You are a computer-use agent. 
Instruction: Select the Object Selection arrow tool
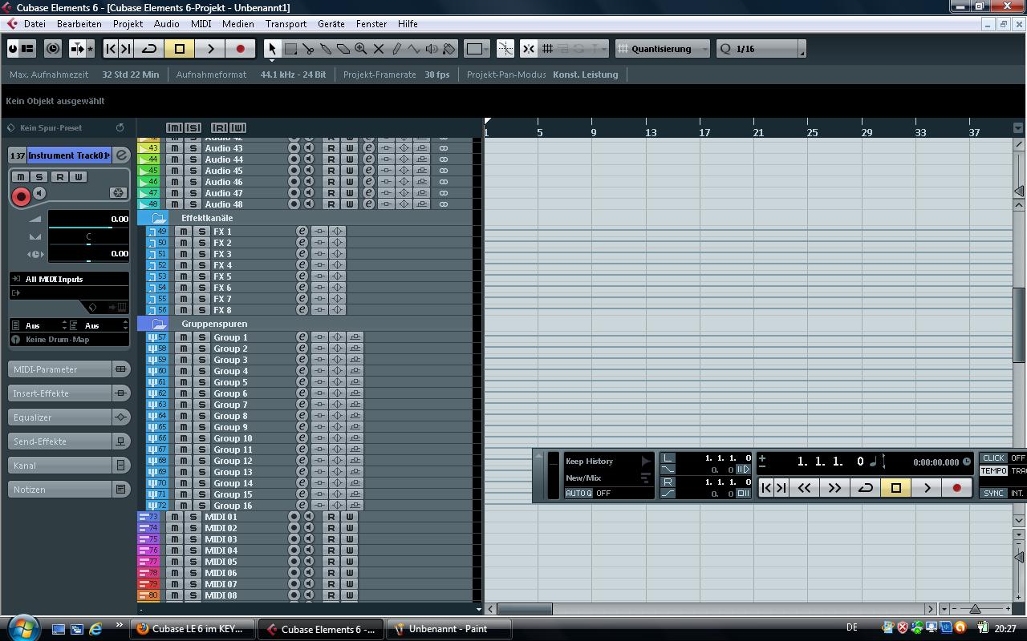pyautogui.click(x=272, y=49)
